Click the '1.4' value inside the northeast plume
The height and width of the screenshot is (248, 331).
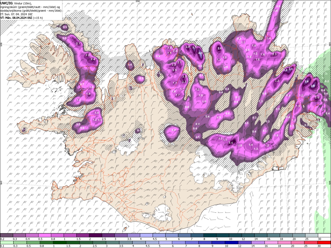269,38
